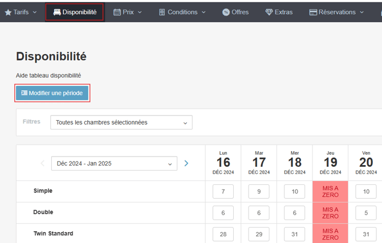Click the Filtres label

pos(31,122)
